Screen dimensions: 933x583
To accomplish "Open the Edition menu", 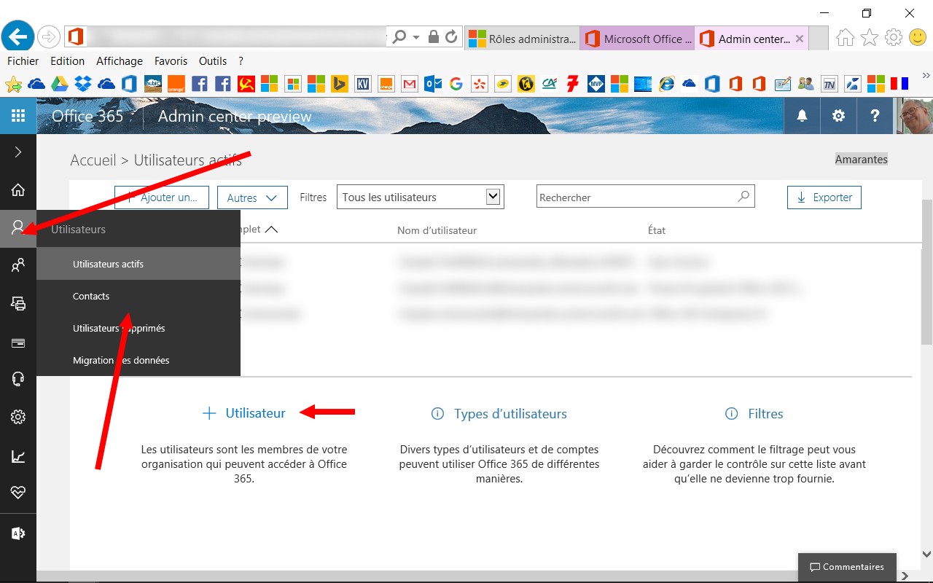I will point(68,61).
